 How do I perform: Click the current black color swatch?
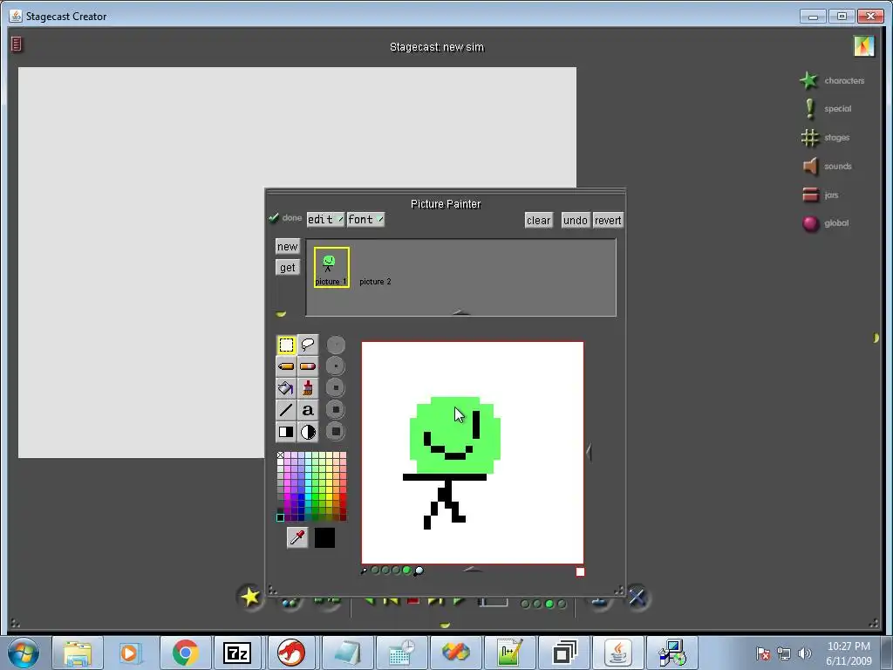[324, 537]
